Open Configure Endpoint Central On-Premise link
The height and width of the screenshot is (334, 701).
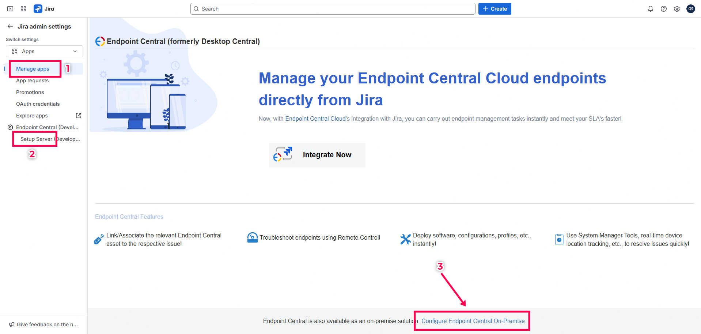point(474,321)
